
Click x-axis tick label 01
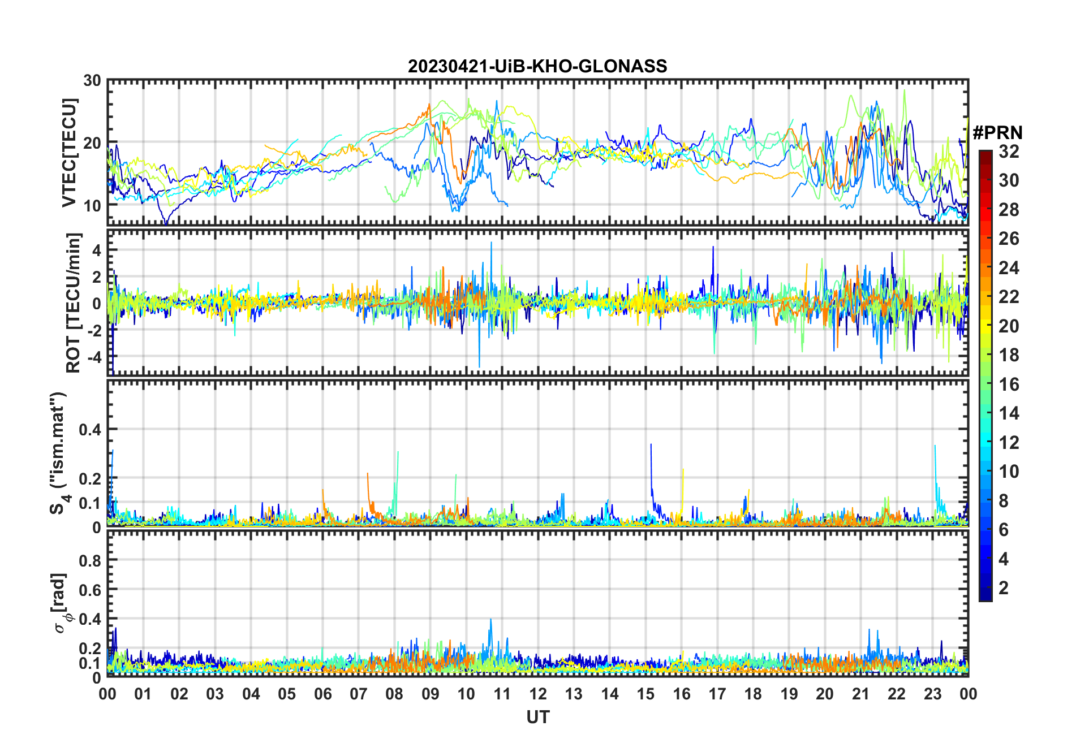143,694
